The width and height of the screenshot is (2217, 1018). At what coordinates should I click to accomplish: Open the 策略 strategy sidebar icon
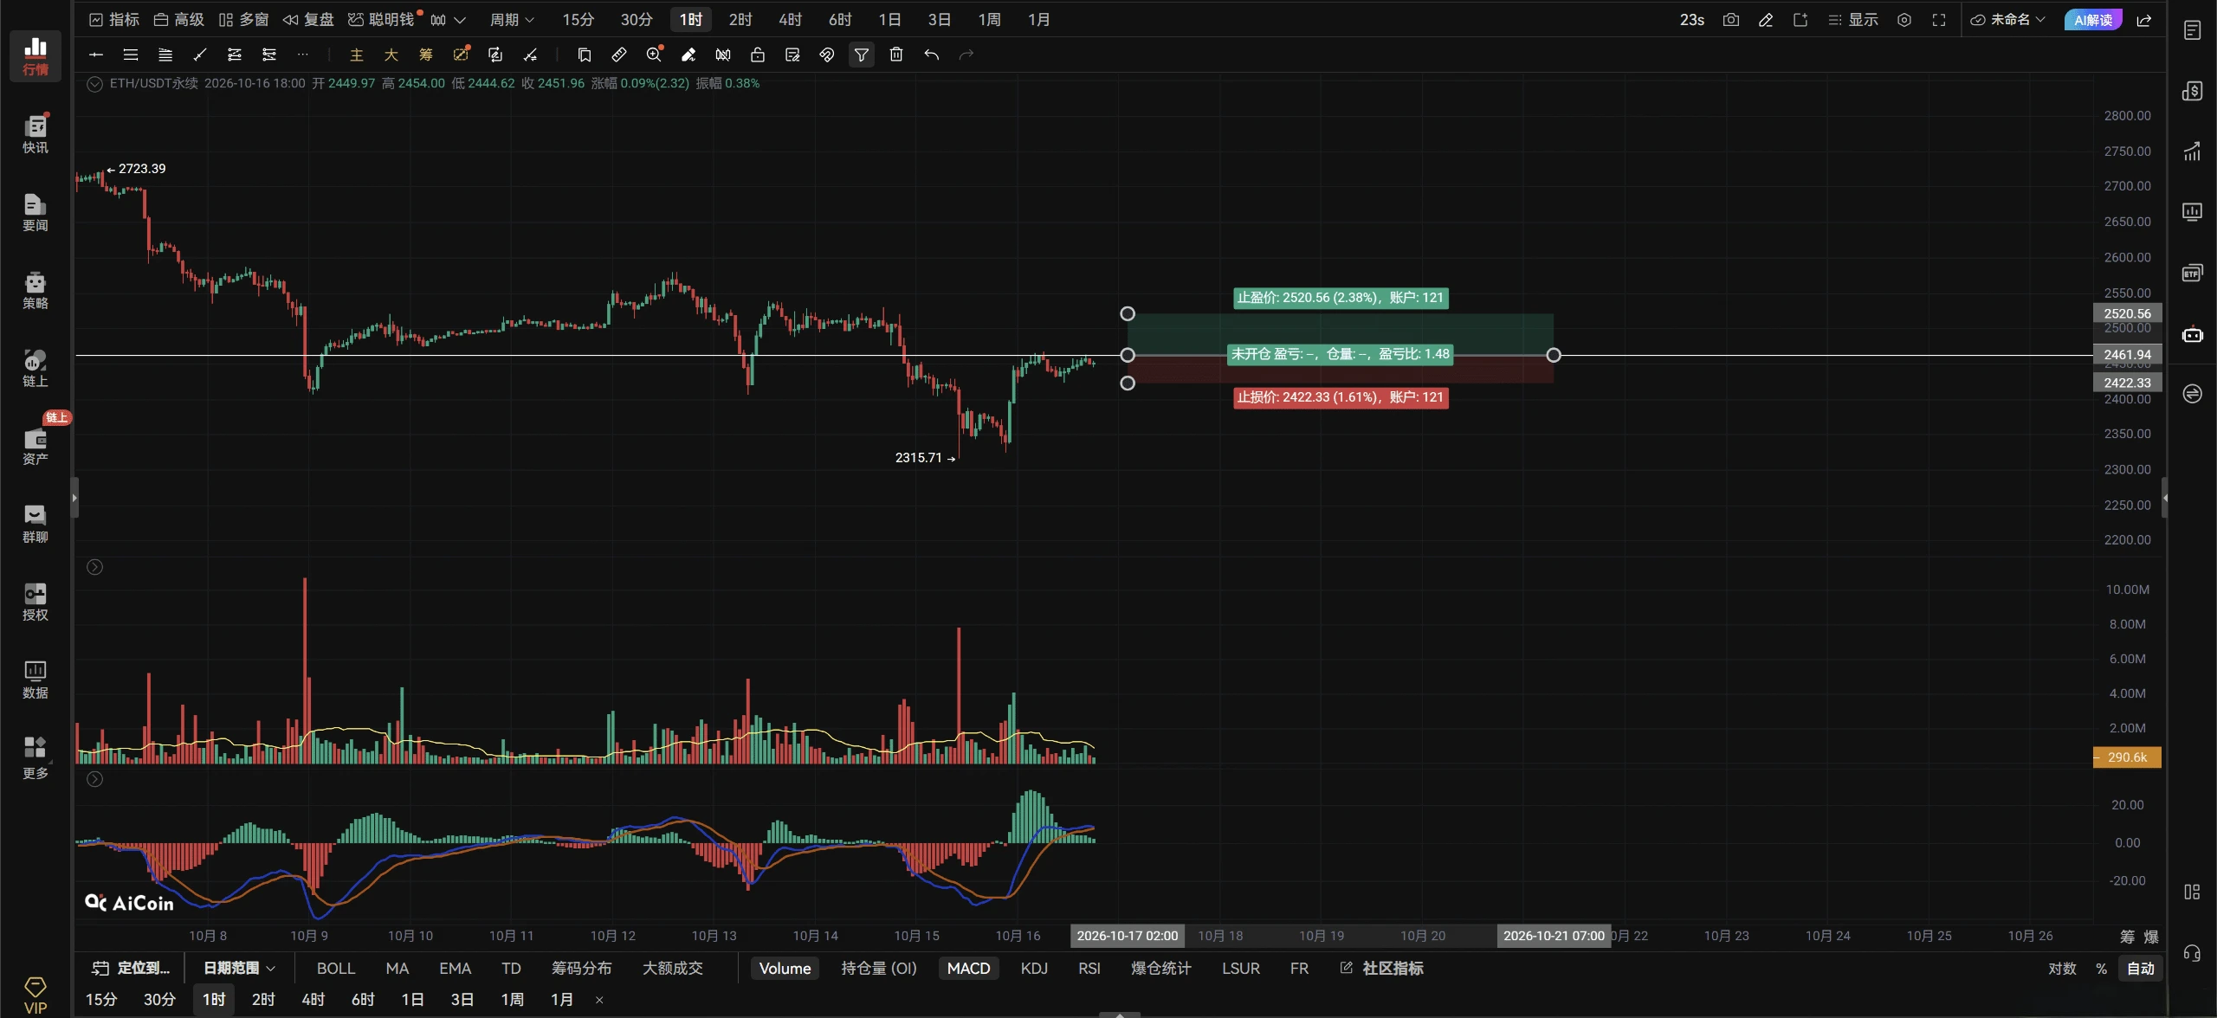(36, 289)
